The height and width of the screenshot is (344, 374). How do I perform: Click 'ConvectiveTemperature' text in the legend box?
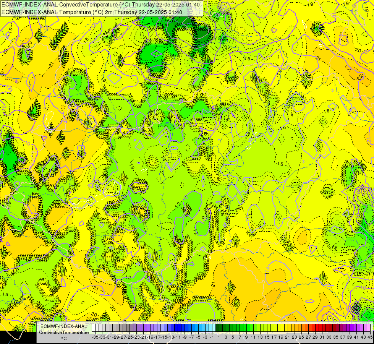(64, 332)
